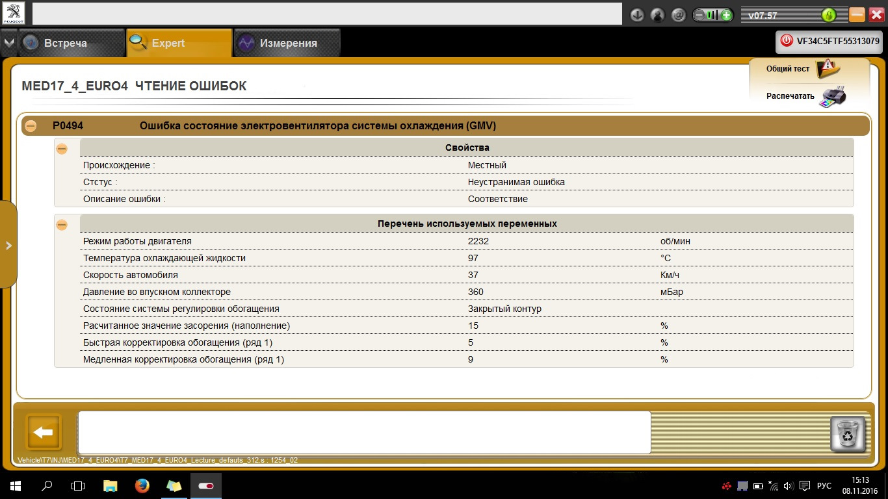Click the top address input field
This screenshot has height=499, width=888.
pos(327,14)
